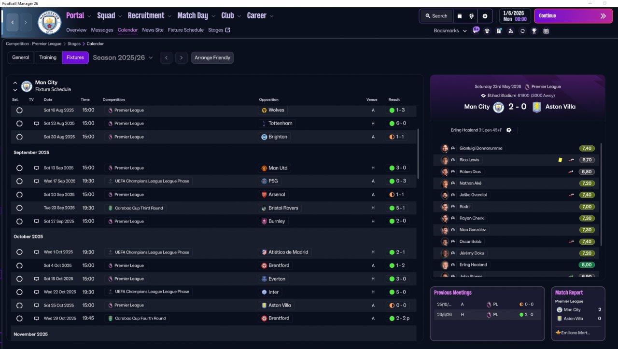Viewport: 618px width, 349px height.
Task: Open the Season 2025/26 dropdown
Action: coord(123,58)
